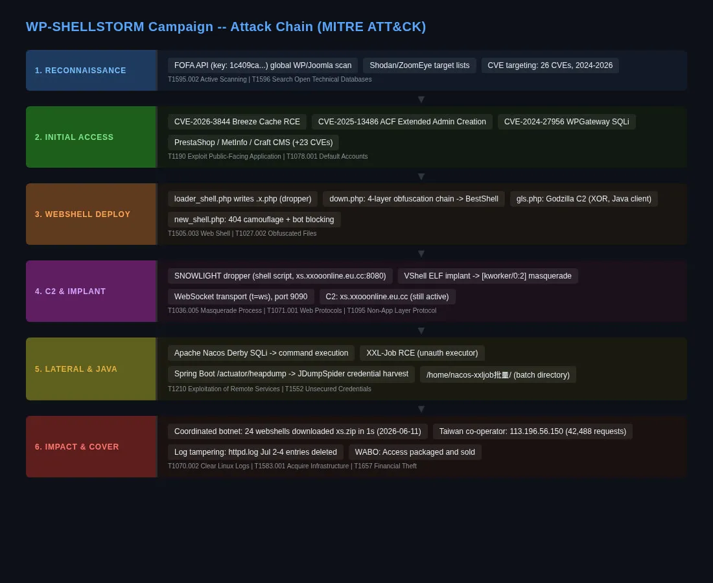Click the XXL-Job RCE unauth executor chip
The image size is (713, 583).
click(423, 353)
